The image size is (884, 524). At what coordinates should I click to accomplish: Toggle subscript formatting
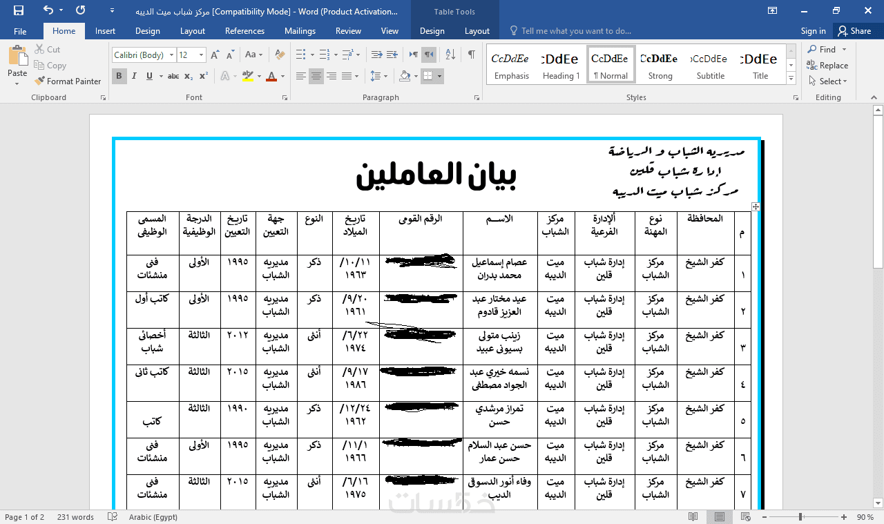point(189,76)
